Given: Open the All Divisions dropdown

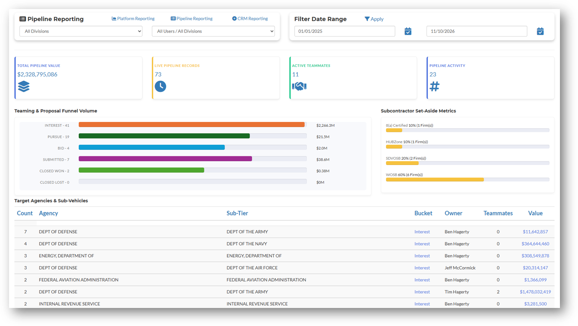Looking at the screenshot, I should [81, 31].
